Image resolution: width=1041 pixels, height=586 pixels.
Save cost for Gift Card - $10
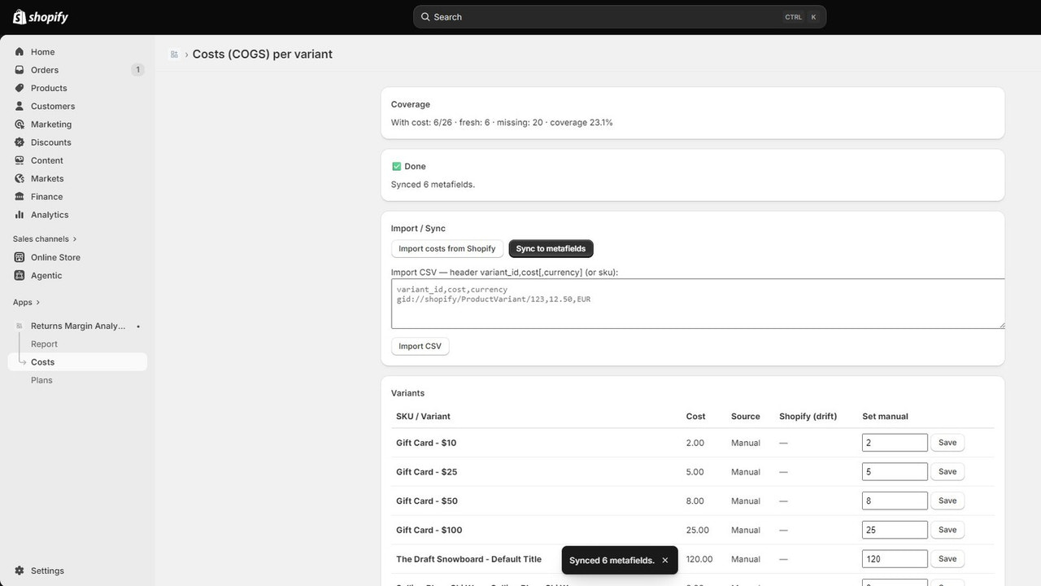pyautogui.click(x=947, y=443)
